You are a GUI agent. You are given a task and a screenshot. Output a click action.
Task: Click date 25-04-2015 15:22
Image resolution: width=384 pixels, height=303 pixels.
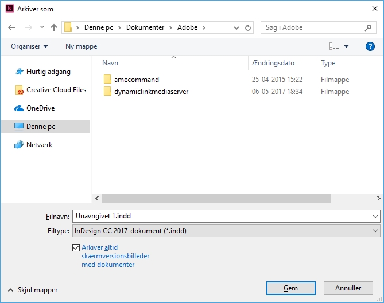(x=277, y=80)
